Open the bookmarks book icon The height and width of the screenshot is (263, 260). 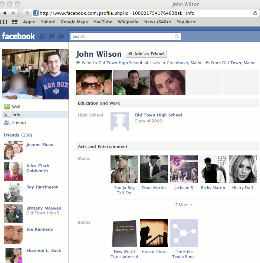(3, 22)
